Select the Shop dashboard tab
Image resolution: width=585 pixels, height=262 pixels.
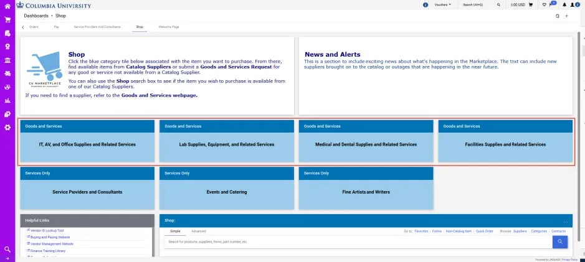point(140,27)
